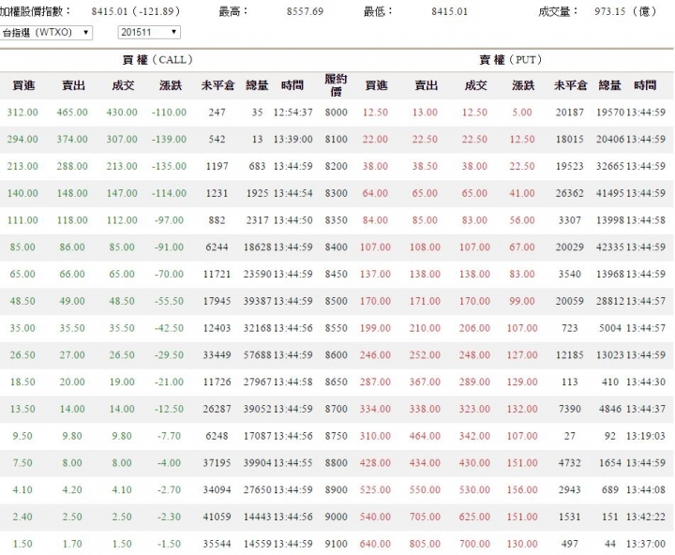Click put time 13:37:00

coord(646,544)
